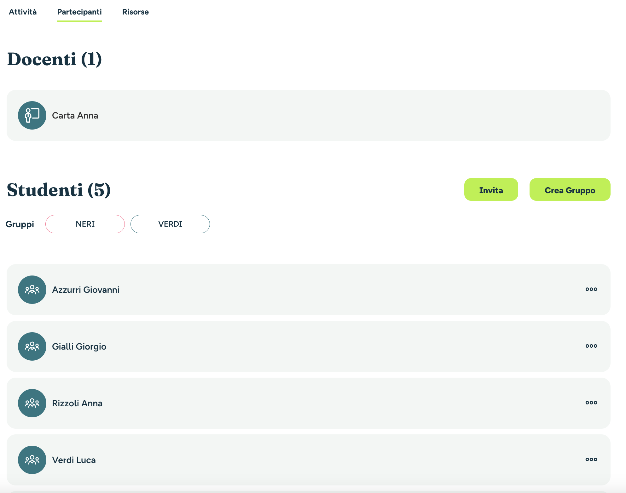Click the Docenti (1) heading
The height and width of the screenshot is (493, 626).
54,59
